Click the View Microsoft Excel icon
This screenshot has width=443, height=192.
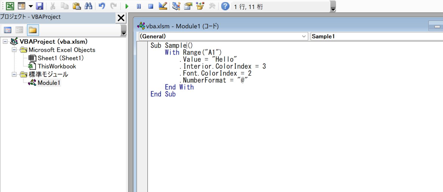[10, 6]
